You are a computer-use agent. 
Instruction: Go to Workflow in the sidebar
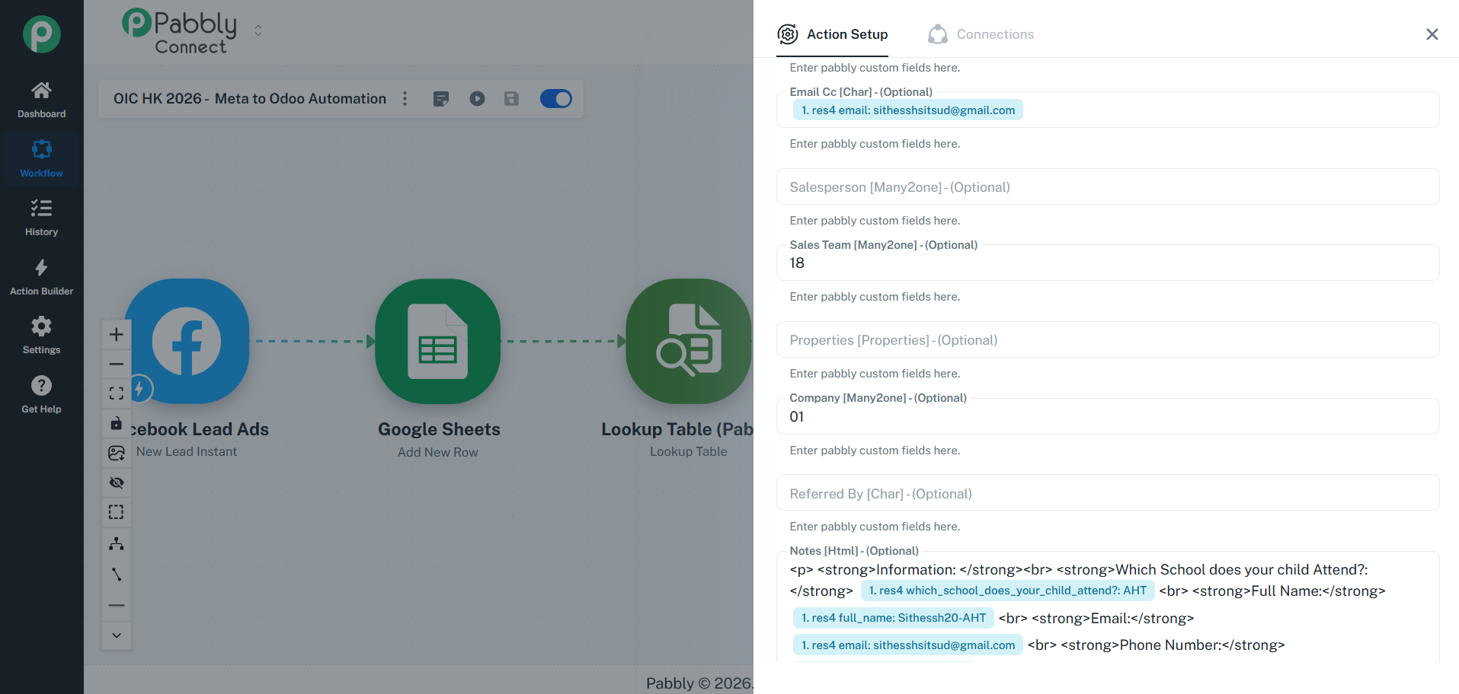(x=41, y=159)
